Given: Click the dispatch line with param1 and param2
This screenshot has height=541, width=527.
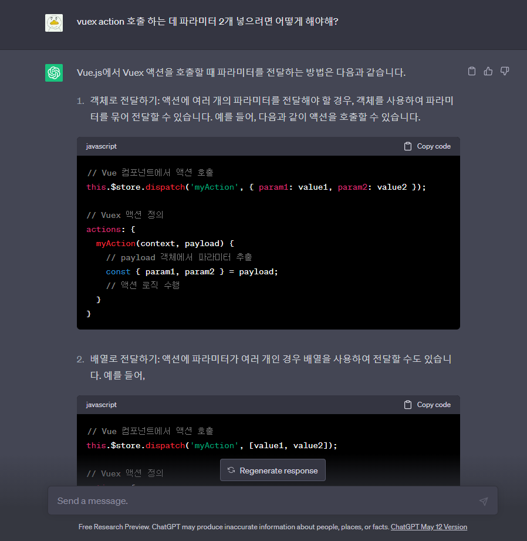Looking at the screenshot, I should pos(256,187).
